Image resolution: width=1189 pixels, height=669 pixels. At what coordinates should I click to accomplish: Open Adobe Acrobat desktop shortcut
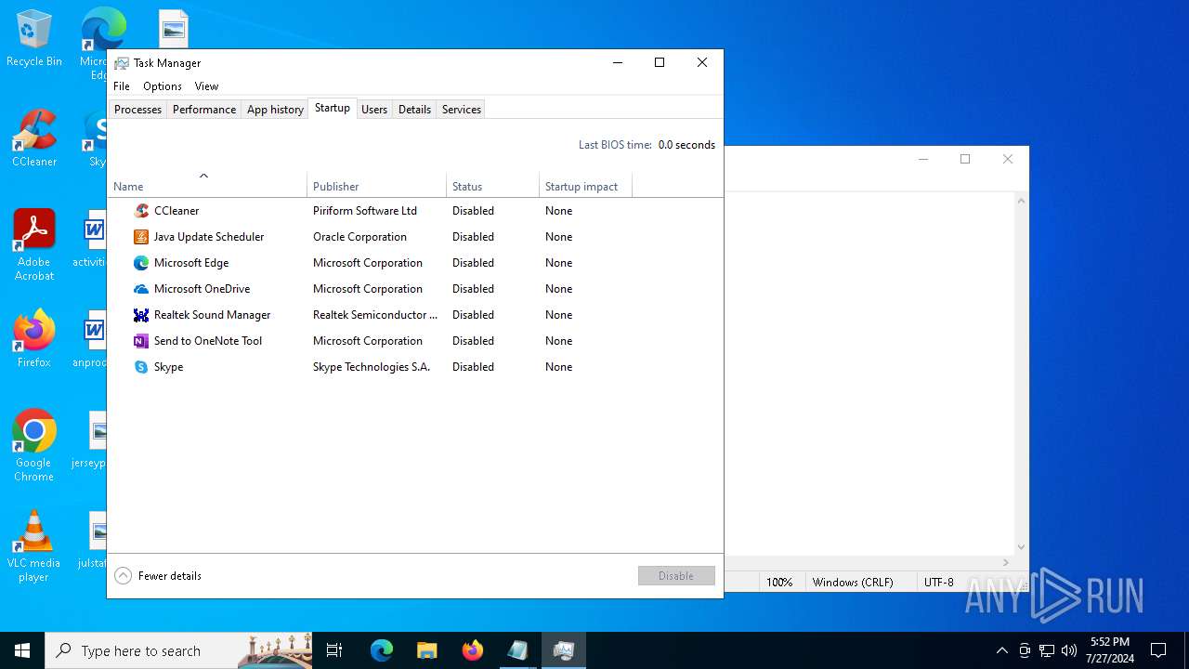(34, 245)
